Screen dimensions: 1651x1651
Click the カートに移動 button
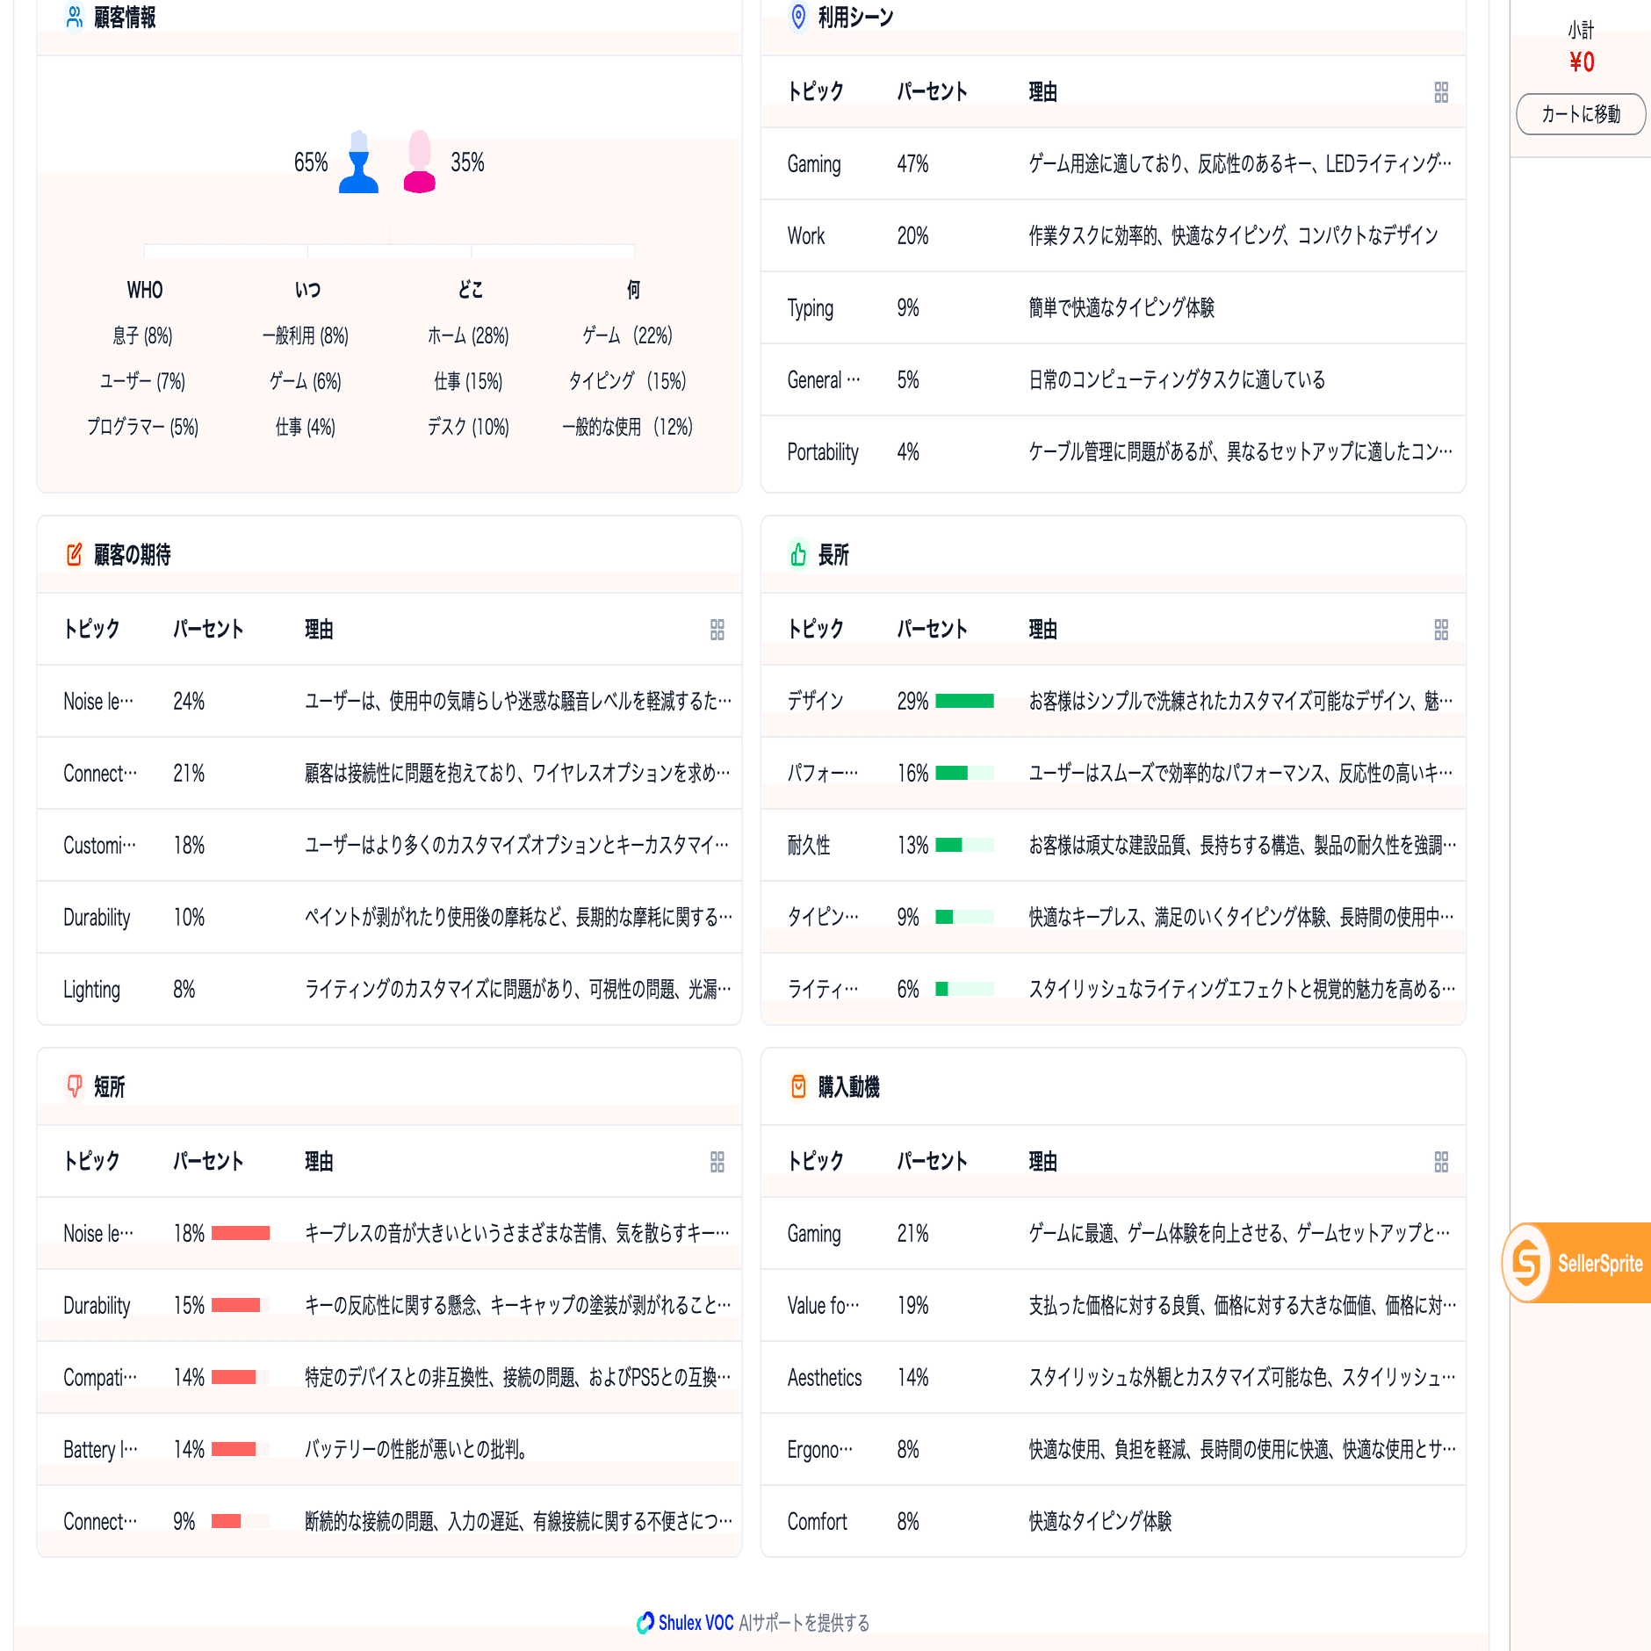tap(1581, 114)
